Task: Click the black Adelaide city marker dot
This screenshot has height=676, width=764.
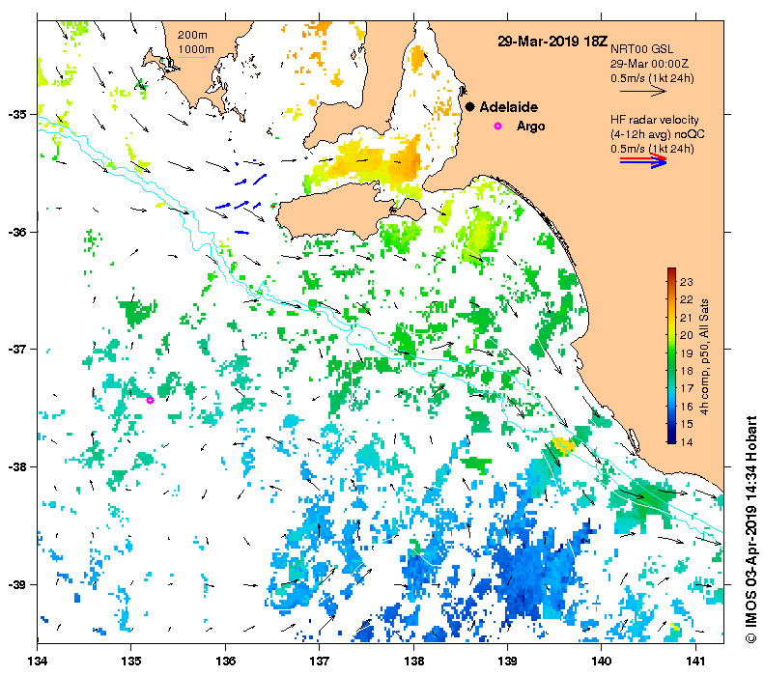Action: [469, 106]
